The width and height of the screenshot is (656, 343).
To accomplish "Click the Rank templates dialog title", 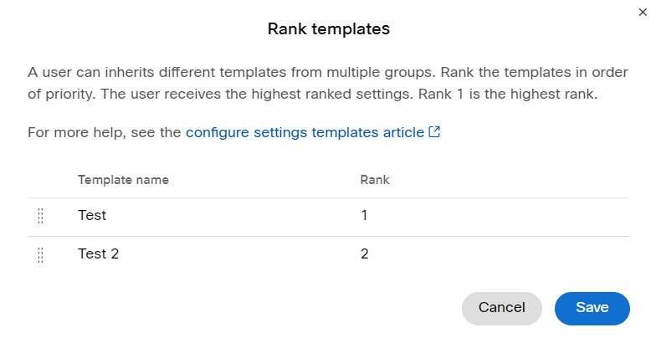I will (x=328, y=28).
